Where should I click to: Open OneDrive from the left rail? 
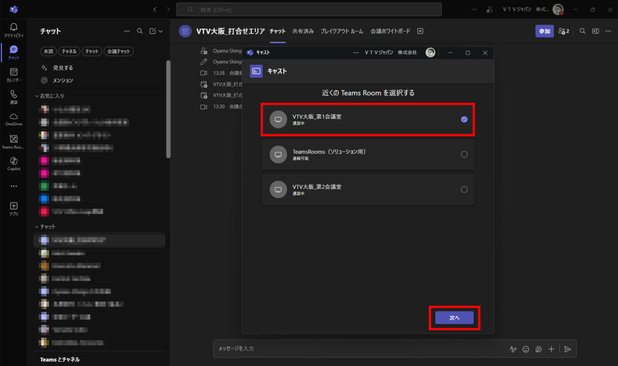(13, 119)
